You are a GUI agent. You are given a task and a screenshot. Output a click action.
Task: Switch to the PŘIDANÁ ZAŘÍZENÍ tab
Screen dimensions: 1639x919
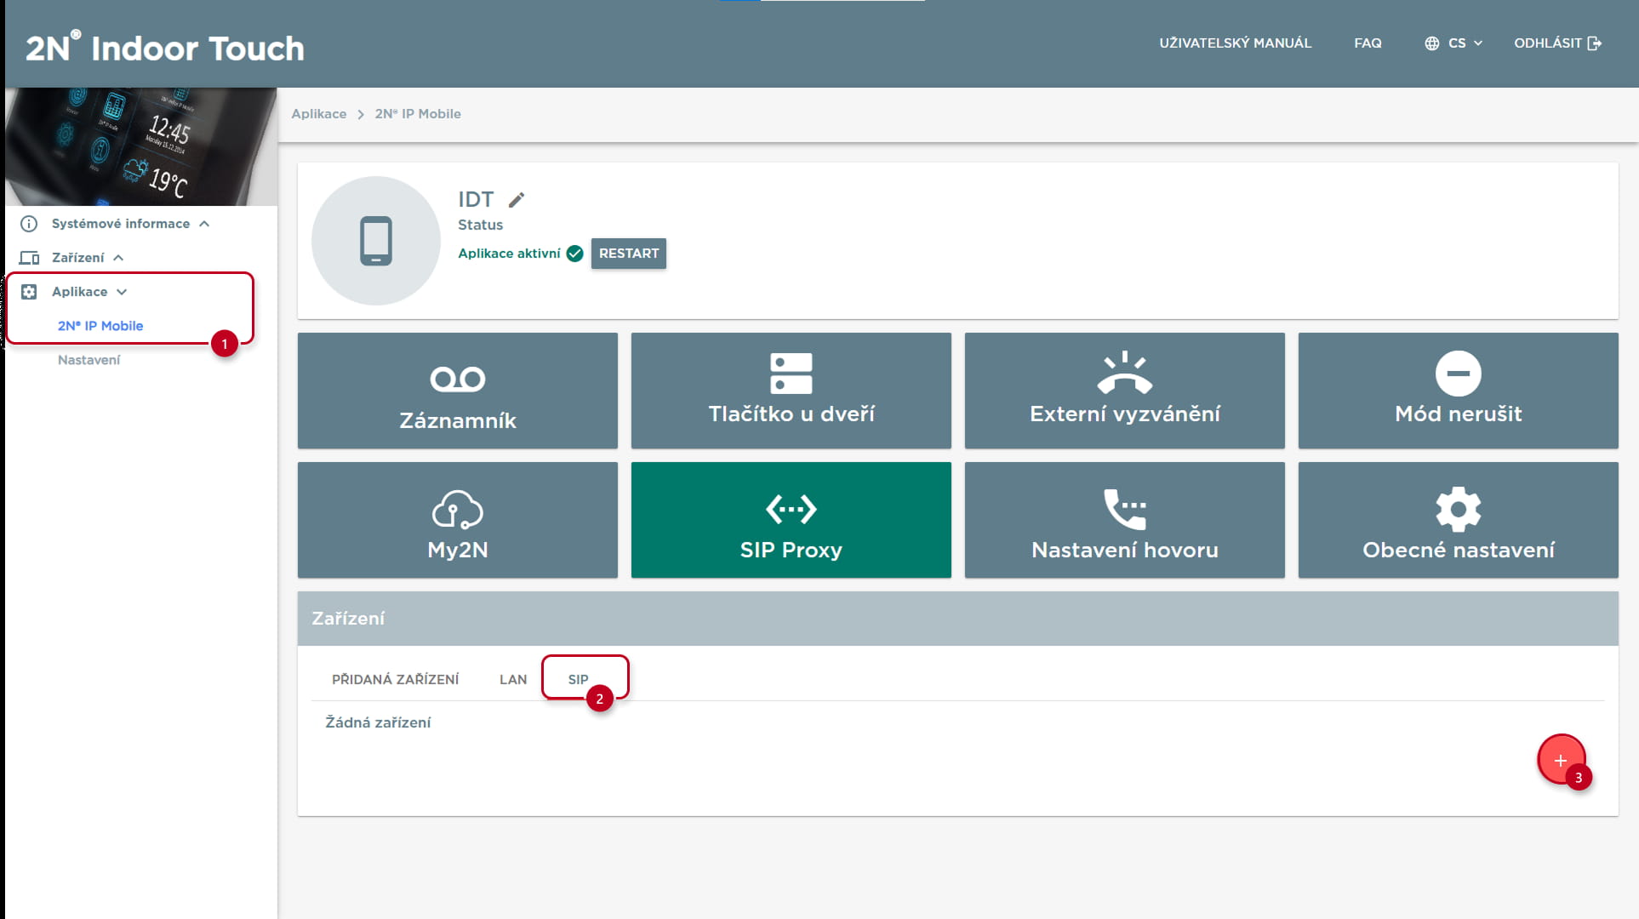click(x=395, y=679)
